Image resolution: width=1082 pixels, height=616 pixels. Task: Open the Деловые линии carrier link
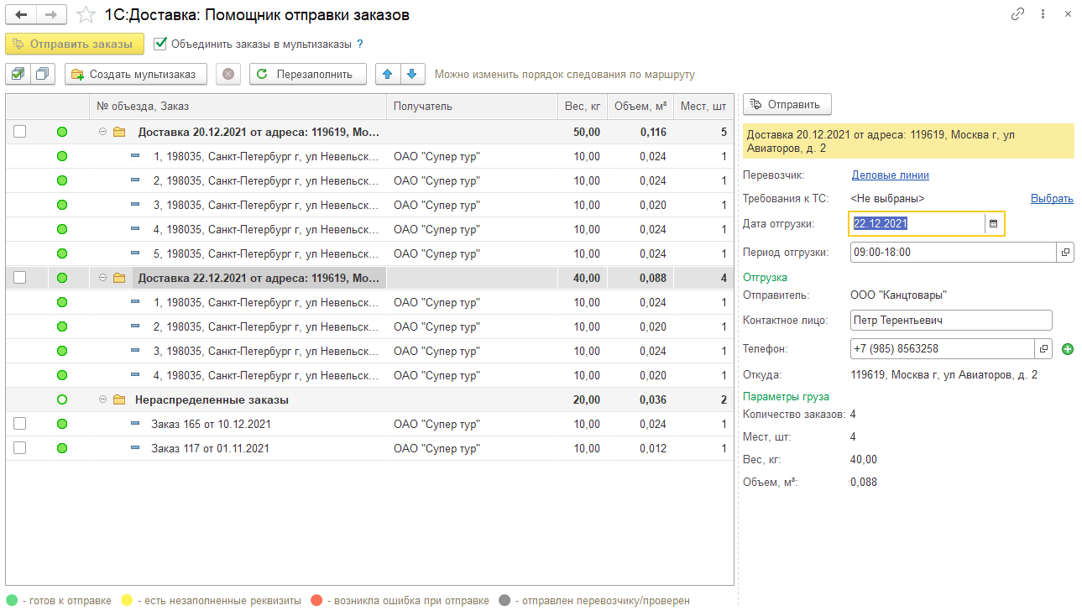(890, 175)
